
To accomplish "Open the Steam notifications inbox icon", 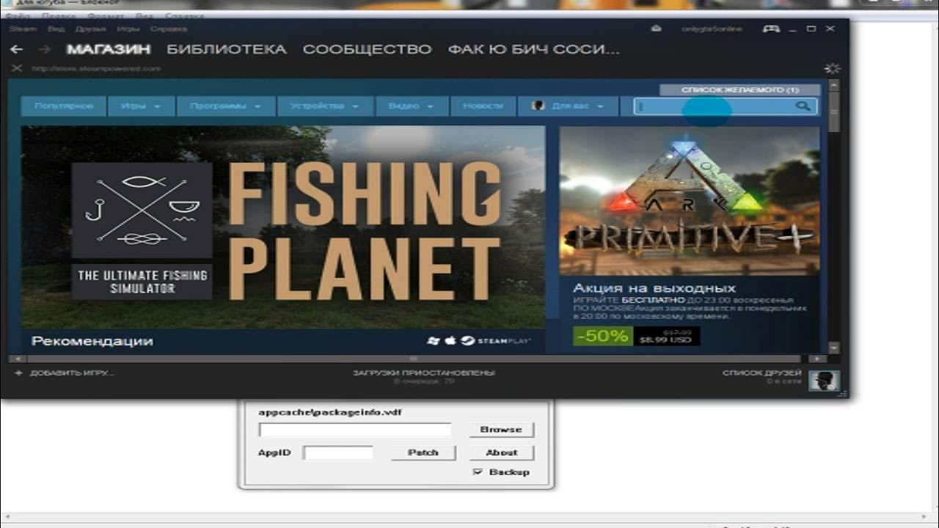I will 657,29.
